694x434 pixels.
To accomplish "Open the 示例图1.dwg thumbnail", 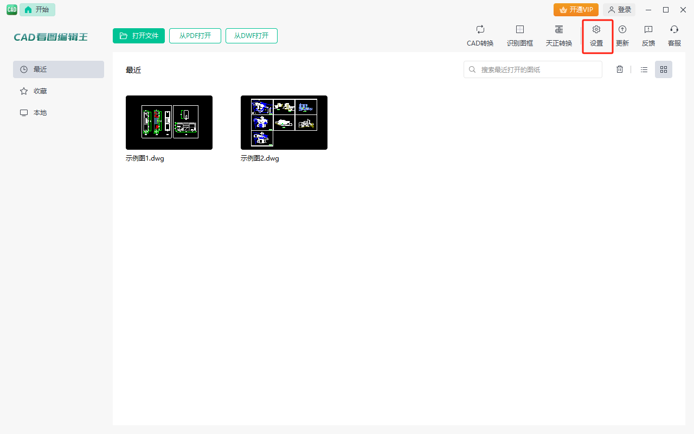I will (169, 123).
